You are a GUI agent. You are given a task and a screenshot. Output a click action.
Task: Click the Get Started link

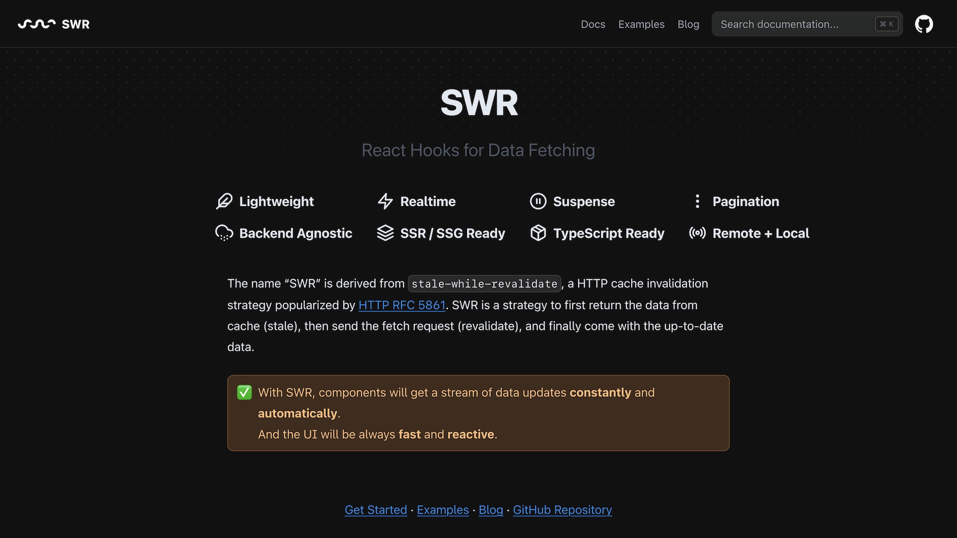376,510
